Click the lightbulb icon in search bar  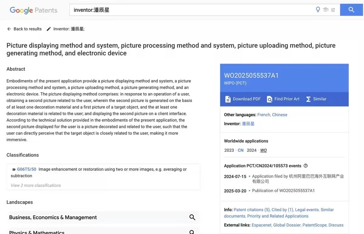tap(318, 10)
